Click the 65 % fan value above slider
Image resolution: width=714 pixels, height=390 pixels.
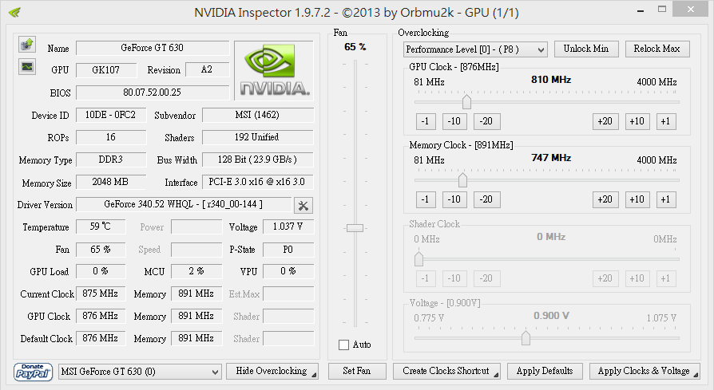click(x=355, y=47)
